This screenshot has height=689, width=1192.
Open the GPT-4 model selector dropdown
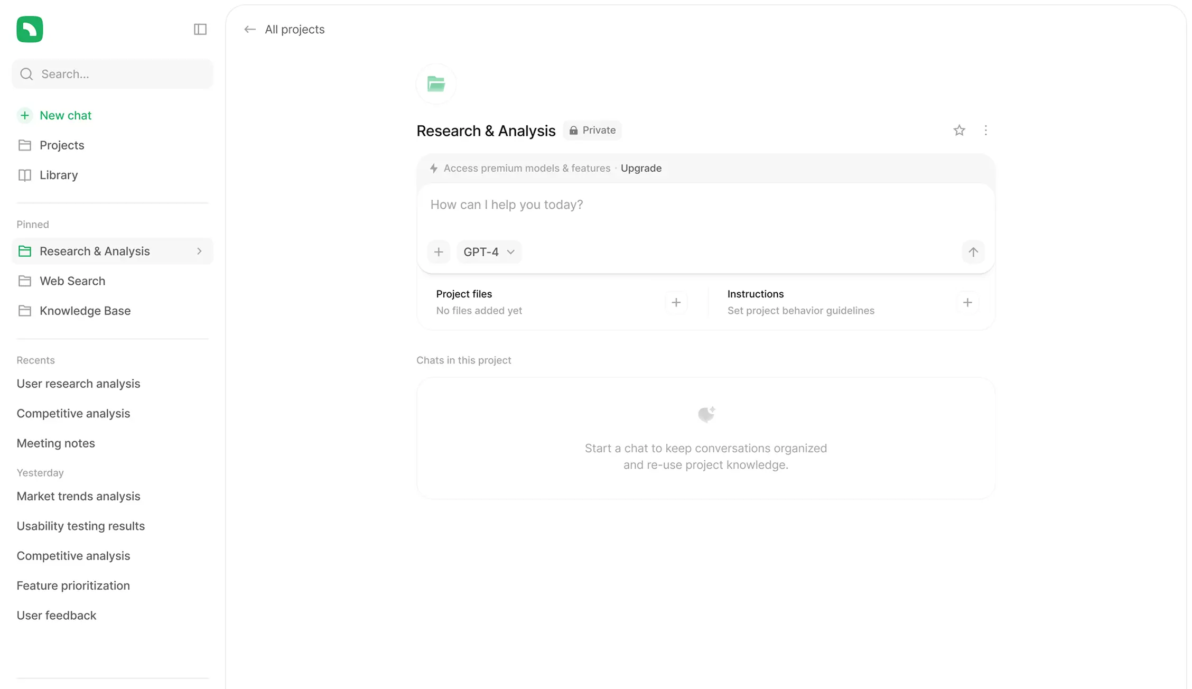488,252
